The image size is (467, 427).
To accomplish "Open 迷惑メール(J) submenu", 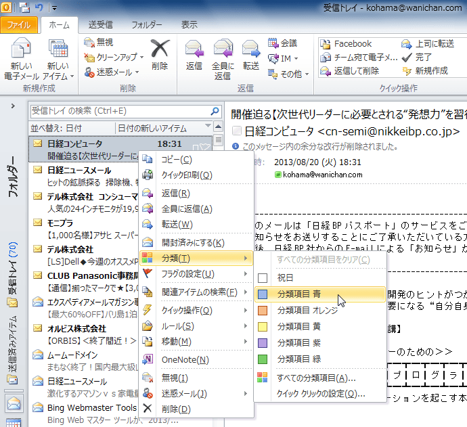I will tap(196, 394).
